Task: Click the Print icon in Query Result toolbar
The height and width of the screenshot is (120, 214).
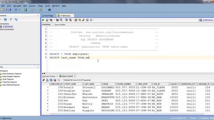Action: [47, 80]
